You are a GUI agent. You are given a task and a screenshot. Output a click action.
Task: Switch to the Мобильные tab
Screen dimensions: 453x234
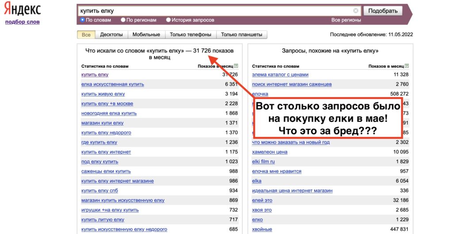[146, 34]
